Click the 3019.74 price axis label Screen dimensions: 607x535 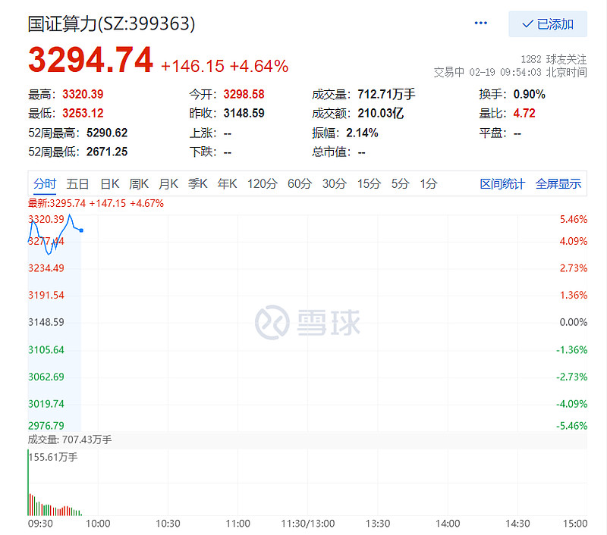coord(46,404)
